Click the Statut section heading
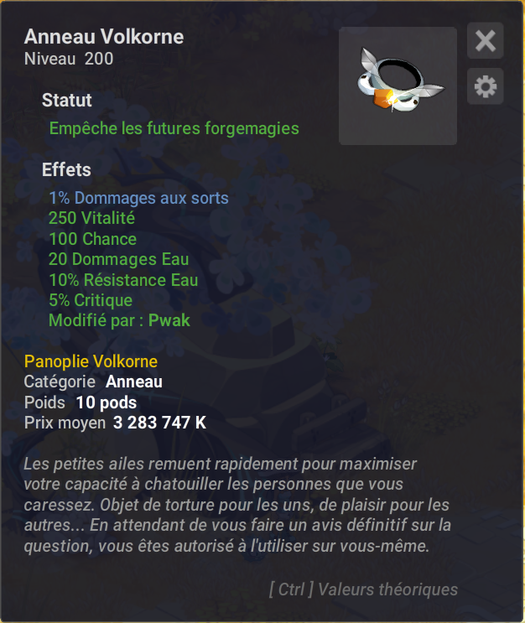 click(67, 100)
